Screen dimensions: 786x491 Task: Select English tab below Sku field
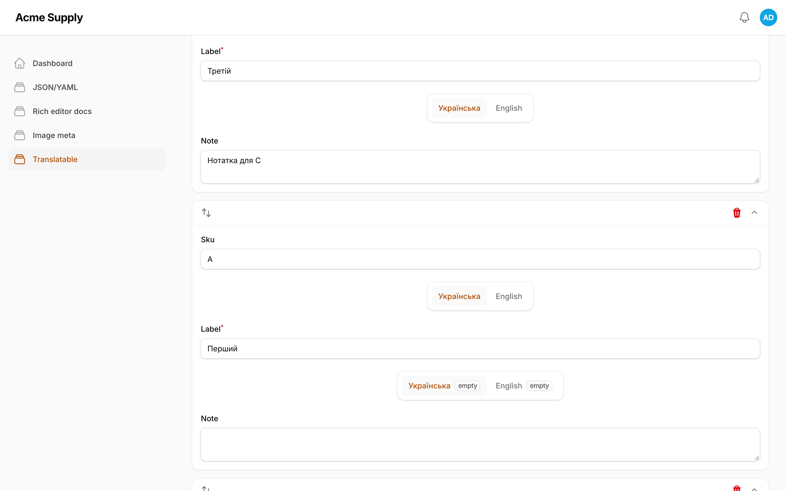coord(509,296)
